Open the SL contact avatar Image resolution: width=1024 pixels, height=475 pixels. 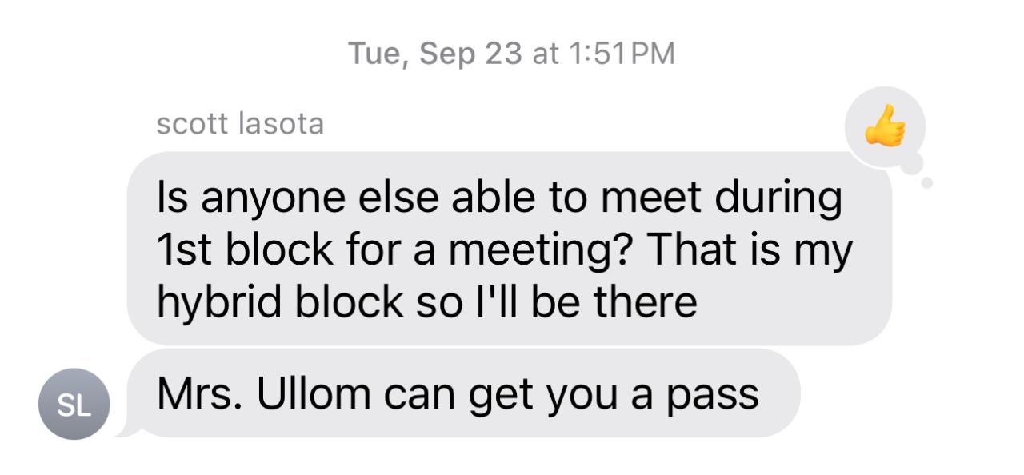pyautogui.click(x=74, y=404)
